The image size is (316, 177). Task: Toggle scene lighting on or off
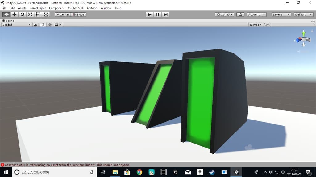tap(43, 25)
